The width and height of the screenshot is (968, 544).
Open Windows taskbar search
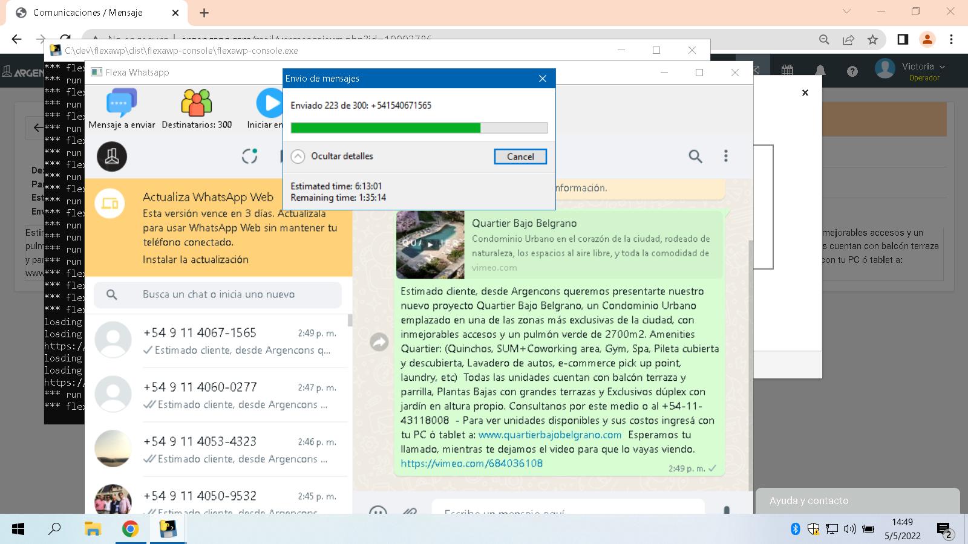pos(54,529)
